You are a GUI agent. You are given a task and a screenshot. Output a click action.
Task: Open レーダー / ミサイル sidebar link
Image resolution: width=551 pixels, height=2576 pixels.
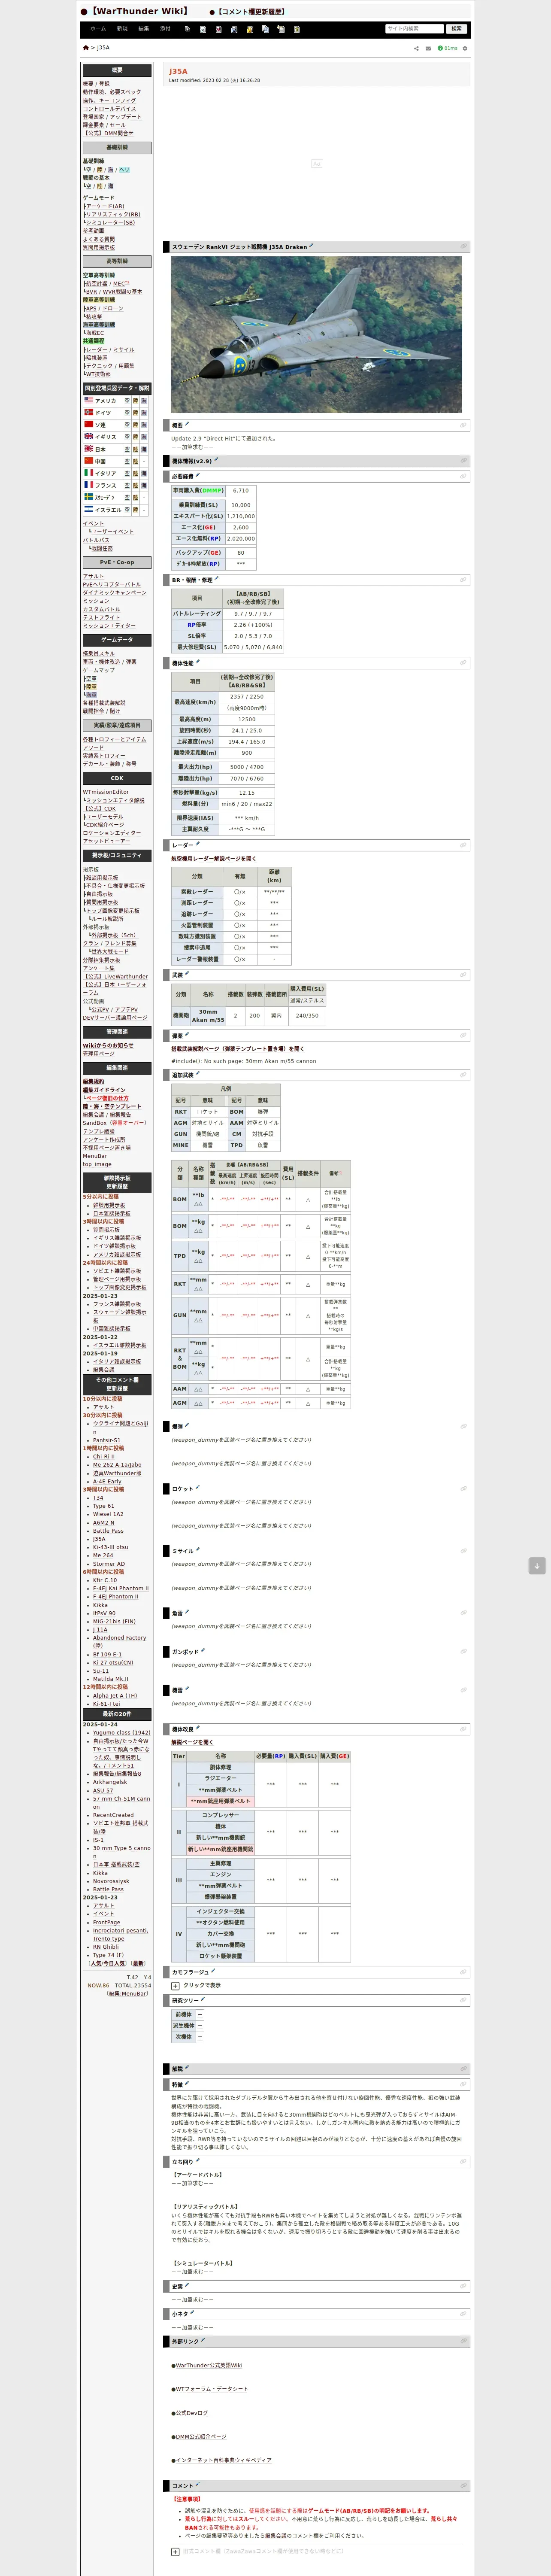(x=110, y=349)
